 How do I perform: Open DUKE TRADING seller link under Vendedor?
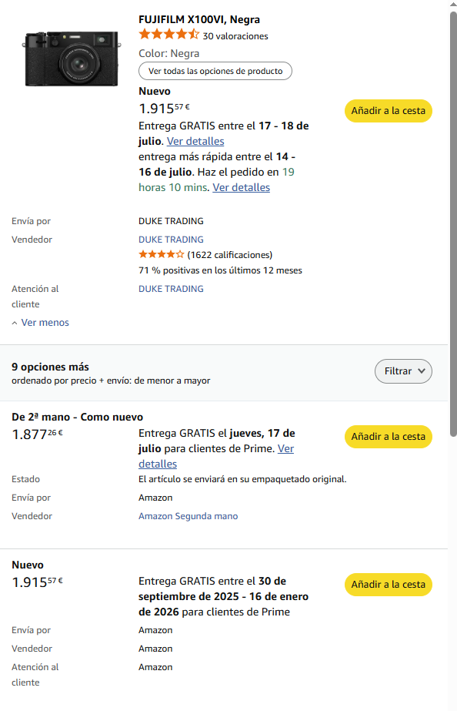tap(172, 240)
